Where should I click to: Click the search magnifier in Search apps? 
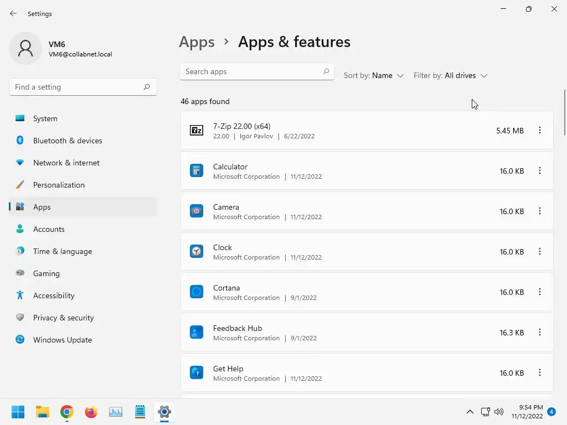pyautogui.click(x=326, y=71)
